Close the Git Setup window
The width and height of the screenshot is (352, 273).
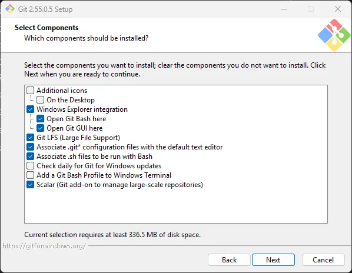(x=338, y=9)
